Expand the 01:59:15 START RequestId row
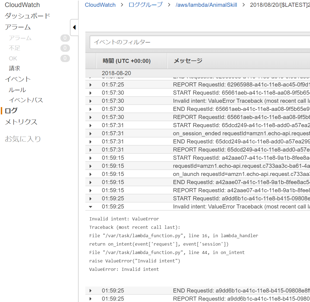The height and width of the screenshot is (302, 310). pyautogui.click(x=90, y=158)
